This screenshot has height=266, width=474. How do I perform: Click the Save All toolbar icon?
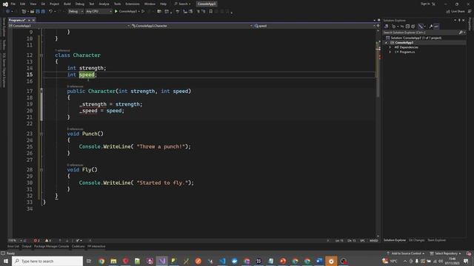(x=43, y=12)
